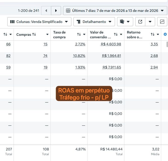Sort the Valor de conversão column
The height and width of the screenshot is (161, 168).
(x=116, y=35)
